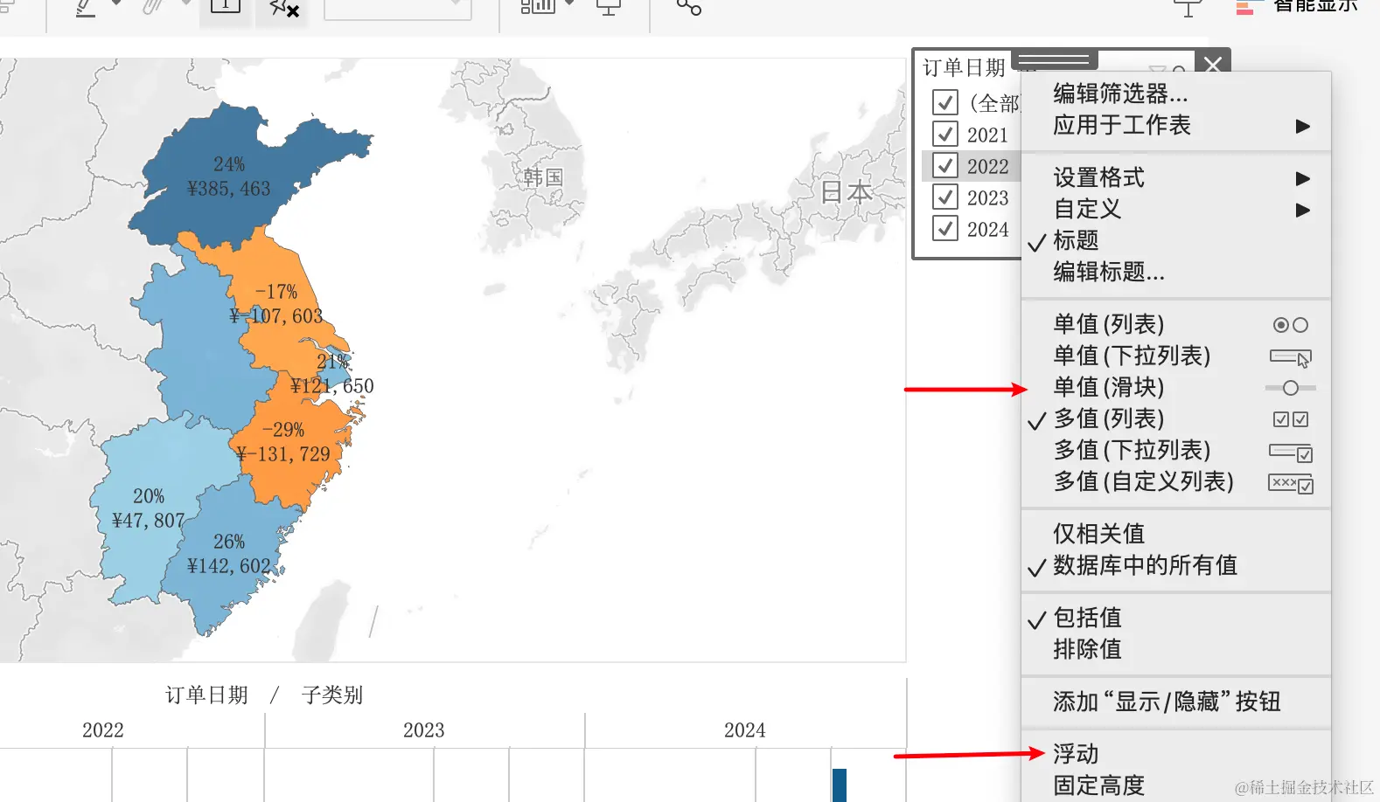Toggle the (全部) checkbox in filter
1380x802 pixels.
click(945, 103)
